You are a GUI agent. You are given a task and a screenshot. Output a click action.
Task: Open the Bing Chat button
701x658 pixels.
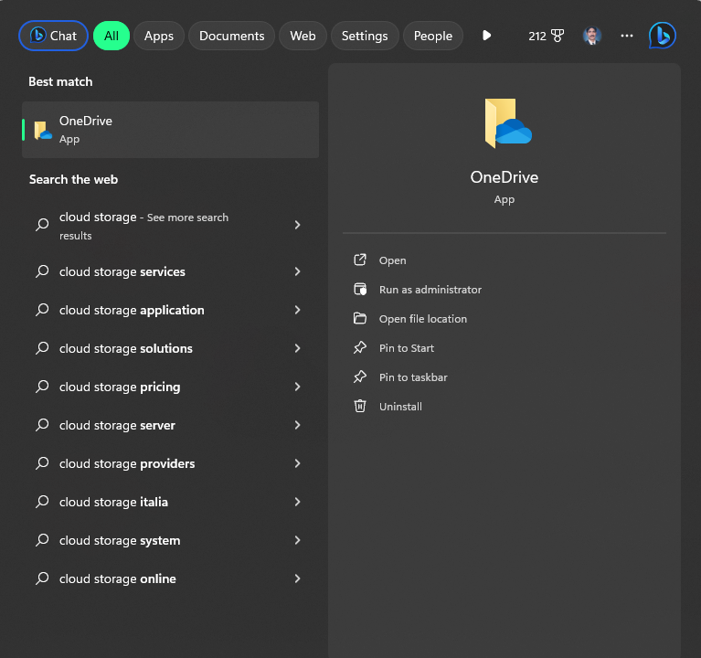tap(53, 36)
